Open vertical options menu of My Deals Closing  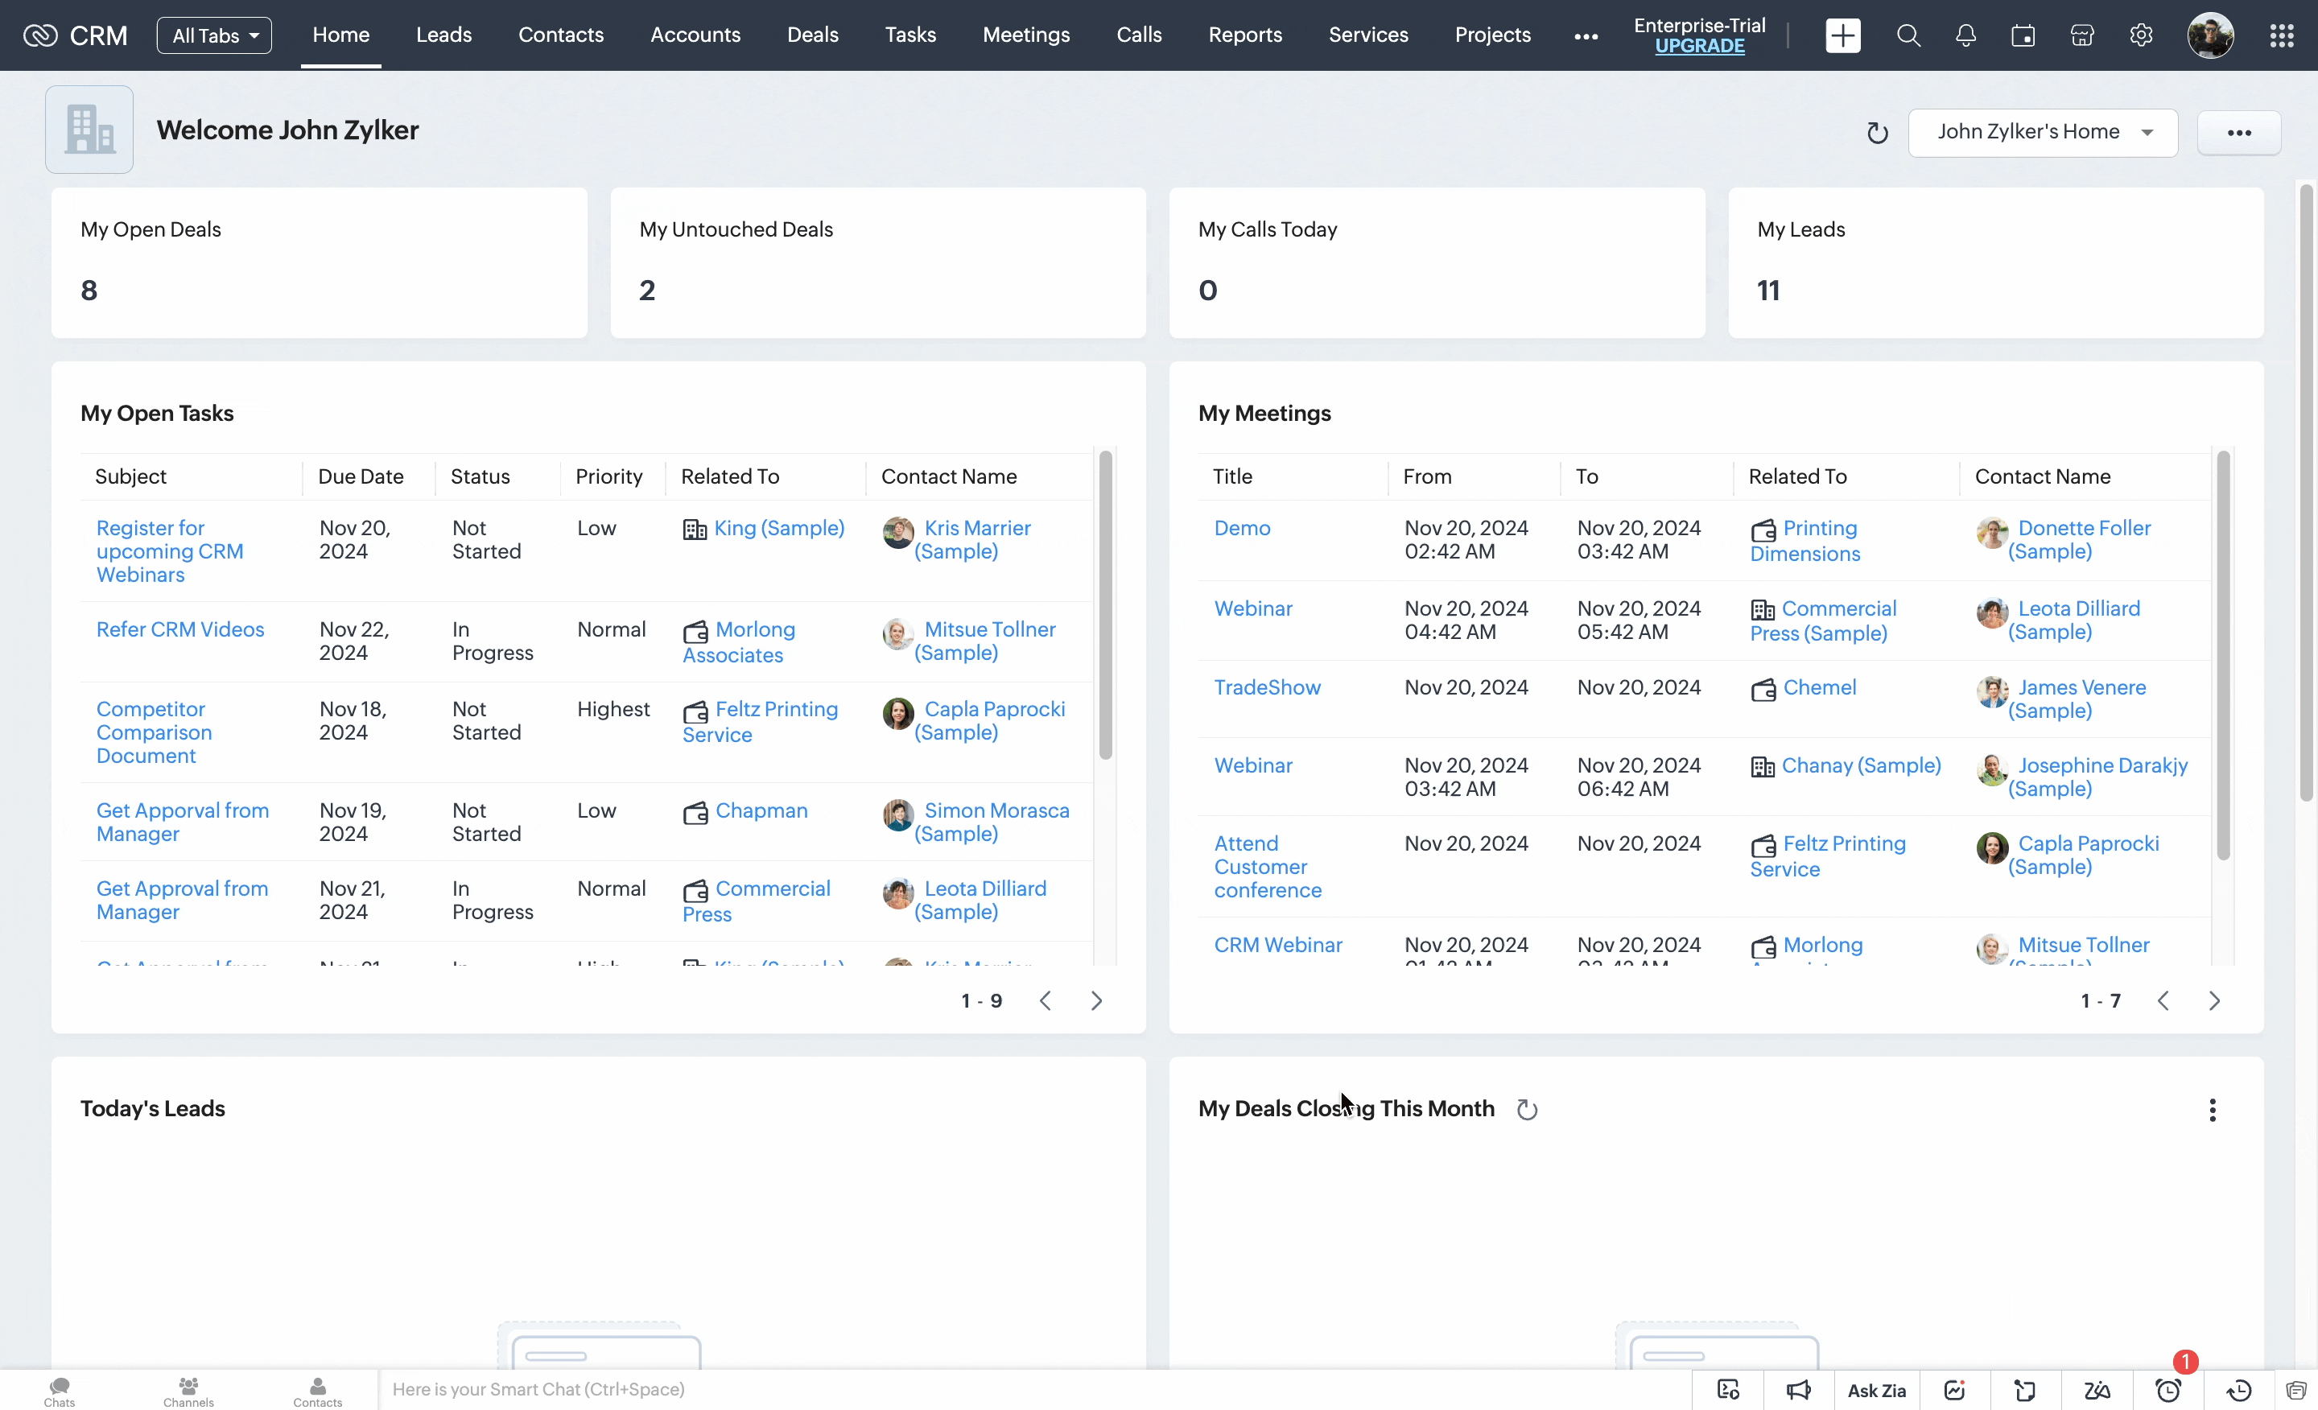click(2212, 1110)
